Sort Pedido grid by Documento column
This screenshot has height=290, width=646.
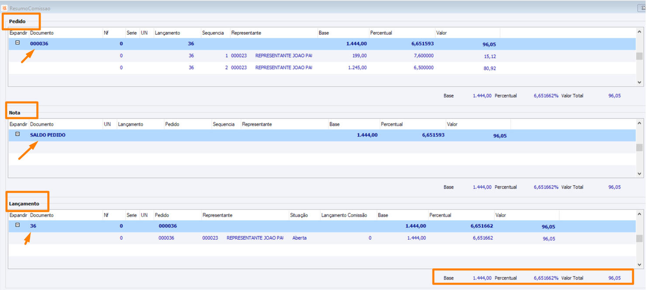[41, 33]
